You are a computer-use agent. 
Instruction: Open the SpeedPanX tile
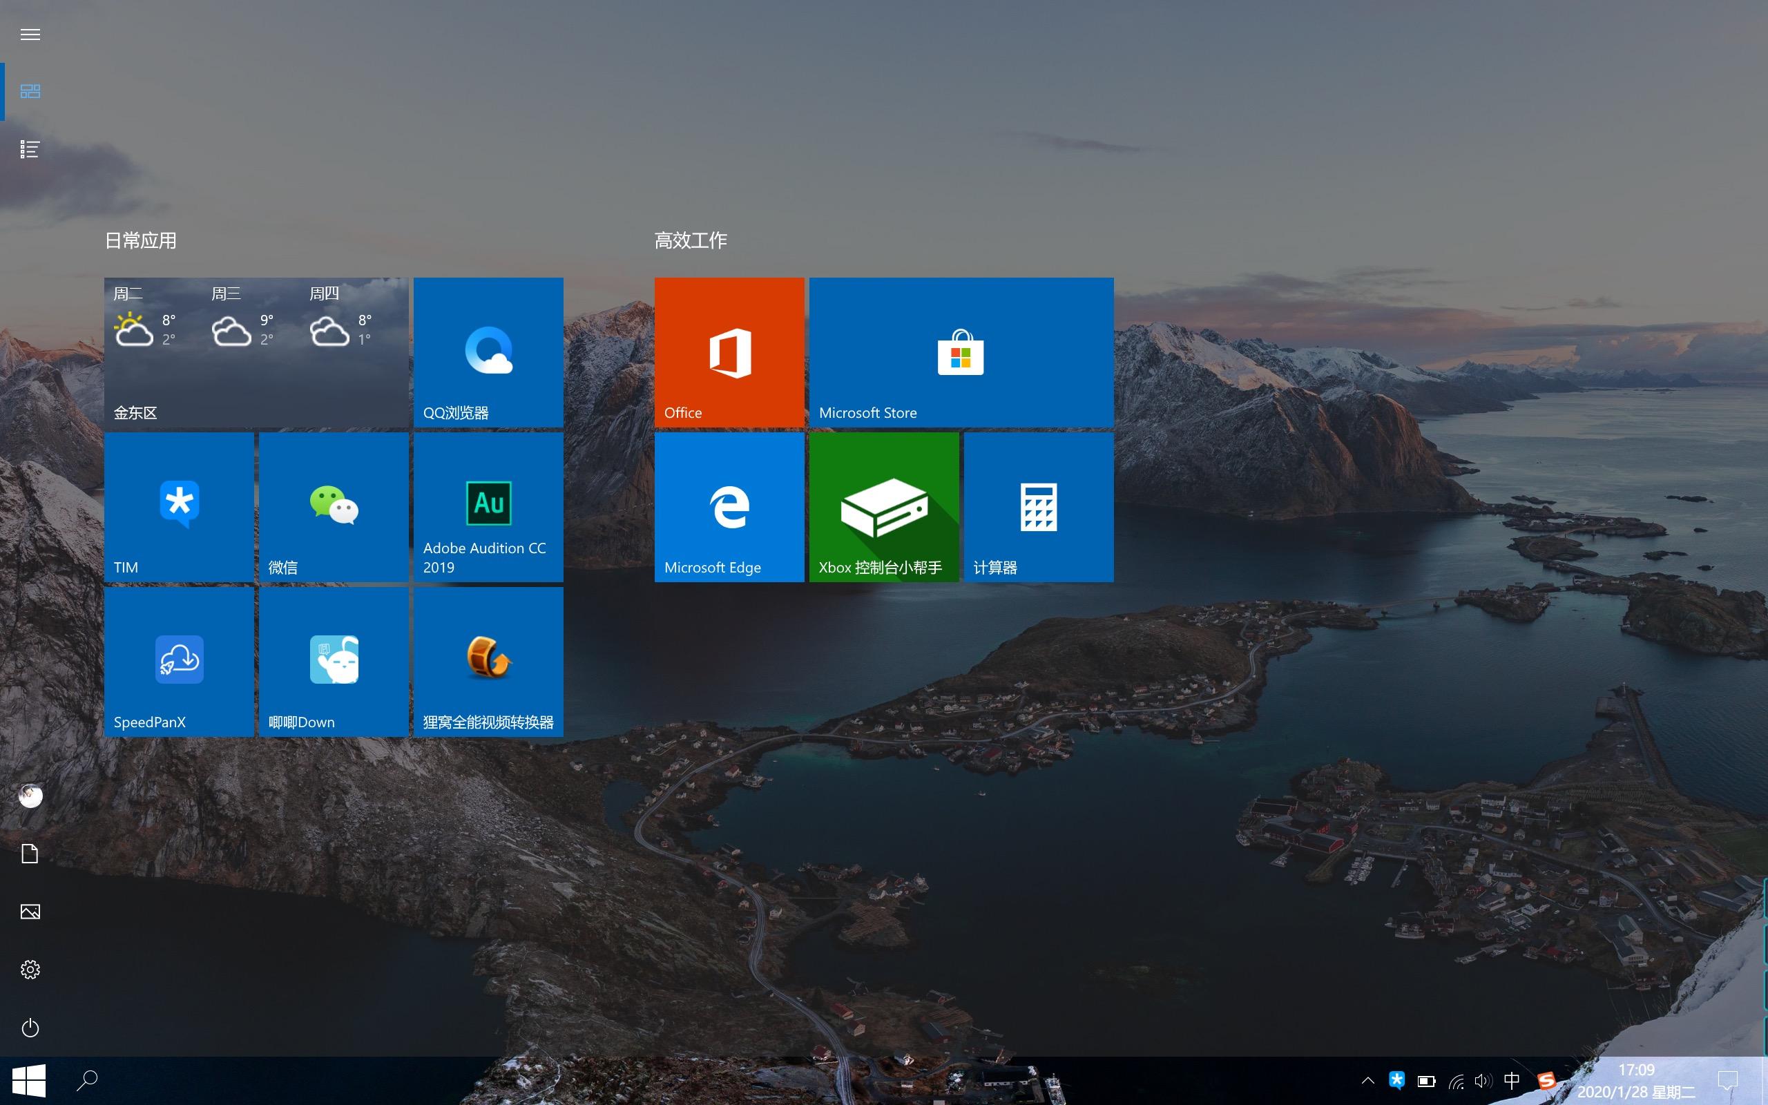(x=178, y=662)
